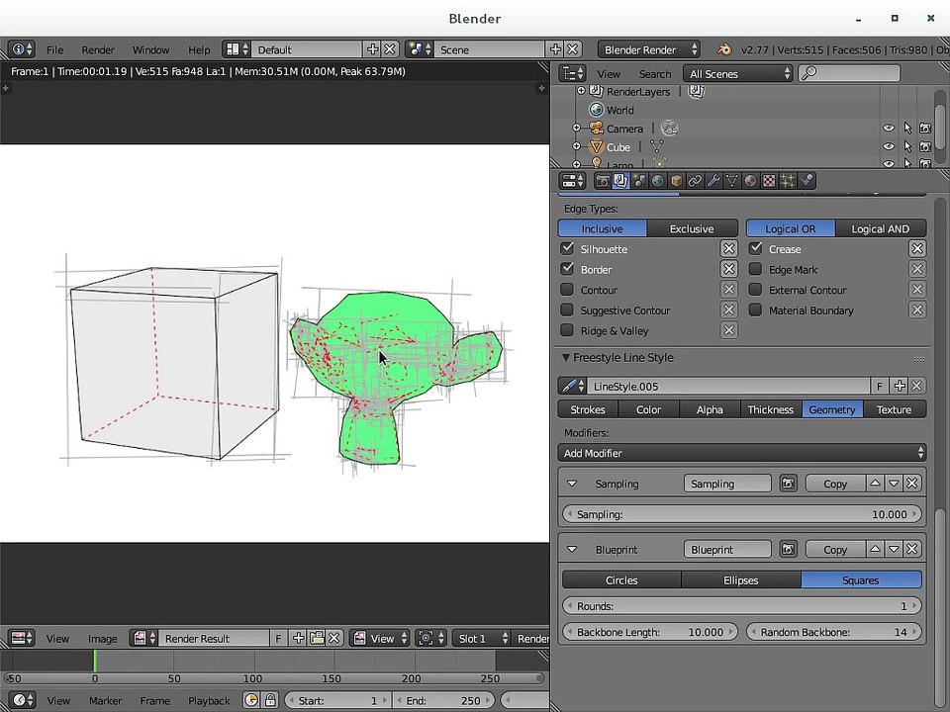This screenshot has width=950, height=712.
Task: Enable the External Contour edge type
Action: click(755, 290)
